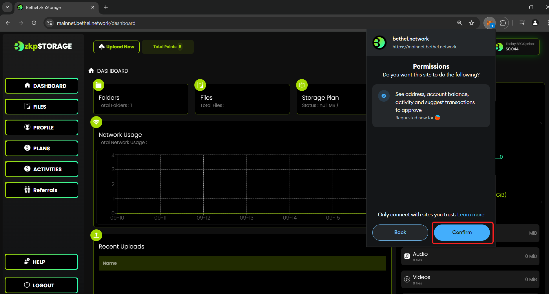Image resolution: width=549 pixels, height=294 pixels.
Task: Bookmark this page with star icon
Action: point(472,23)
